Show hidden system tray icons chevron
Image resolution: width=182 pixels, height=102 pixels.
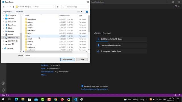(147, 99)
